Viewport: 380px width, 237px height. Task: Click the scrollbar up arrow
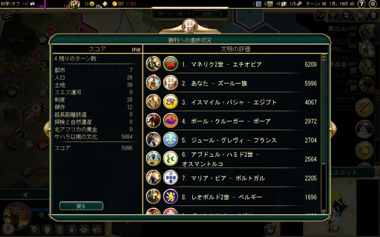pos(323,57)
